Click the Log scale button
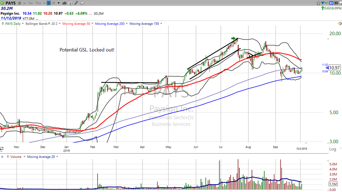342x192 pixels. click(x=332, y=149)
